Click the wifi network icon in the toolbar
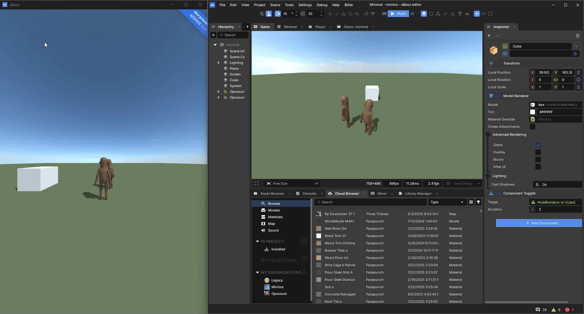The width and height of the screenshot is (584, 314). (x=373, y=14)
